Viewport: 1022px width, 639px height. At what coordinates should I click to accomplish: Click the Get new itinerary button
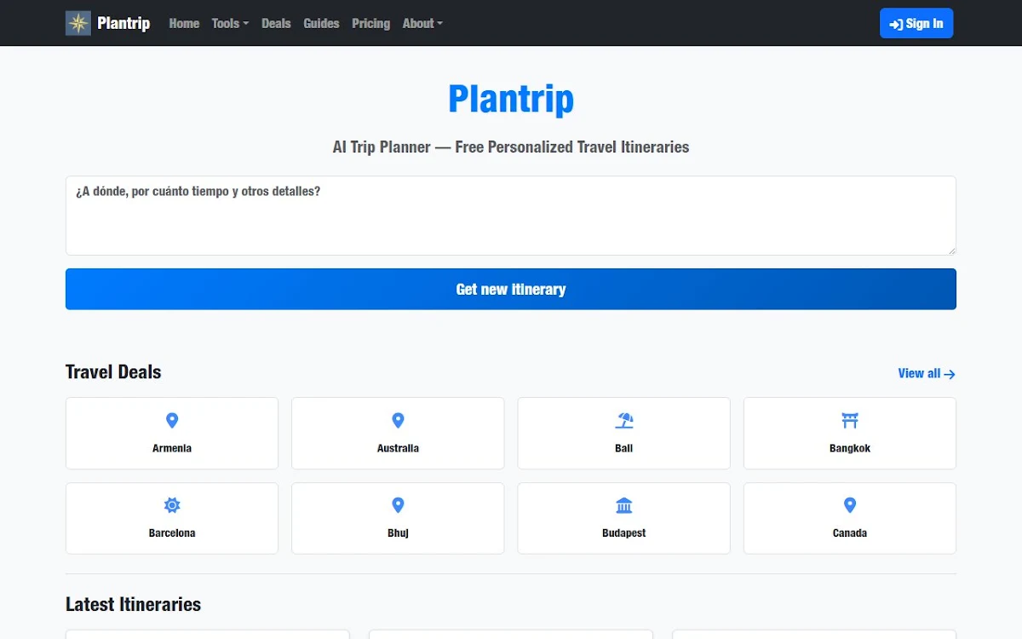tap(511, 289)
